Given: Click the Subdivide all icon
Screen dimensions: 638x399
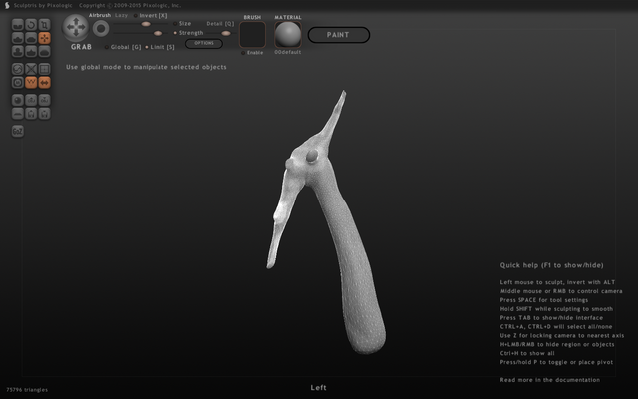Looking at the screenshot, I should (44, 69).
